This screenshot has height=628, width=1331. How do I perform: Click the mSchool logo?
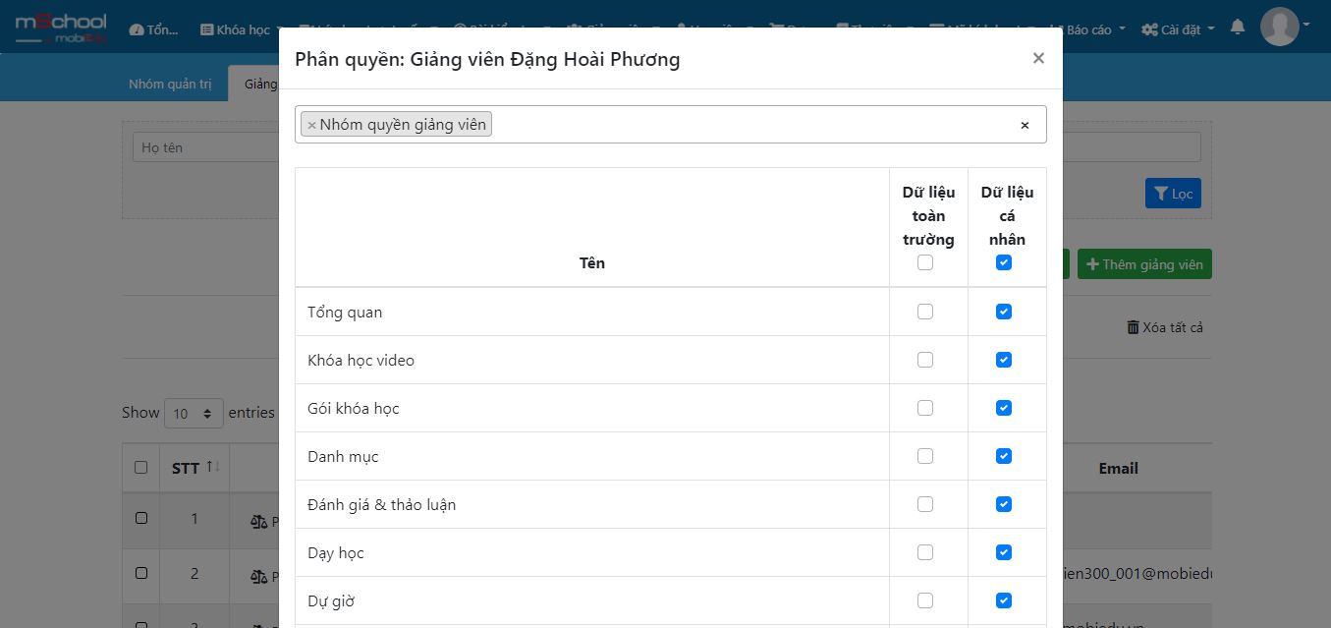(x=61, y=29)
